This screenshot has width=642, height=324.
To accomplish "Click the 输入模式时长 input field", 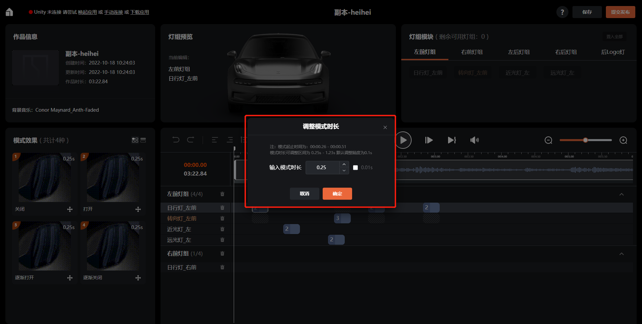I will click(322, 168).
